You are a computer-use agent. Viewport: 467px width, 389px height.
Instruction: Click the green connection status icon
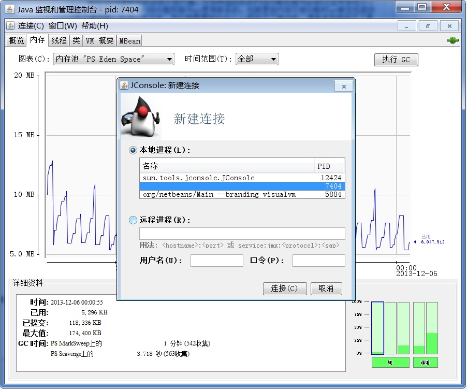[452, 40]
